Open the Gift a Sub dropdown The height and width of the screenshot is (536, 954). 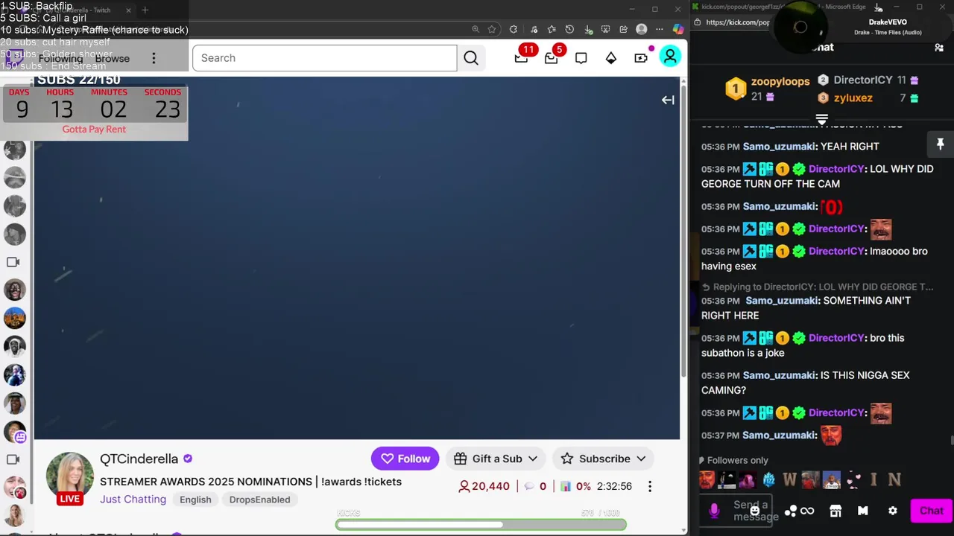coord(496,459)
